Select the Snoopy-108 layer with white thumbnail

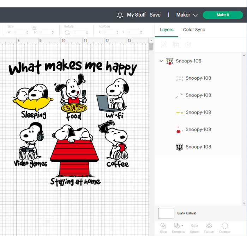pyautogui.click(x=198, y=78)
